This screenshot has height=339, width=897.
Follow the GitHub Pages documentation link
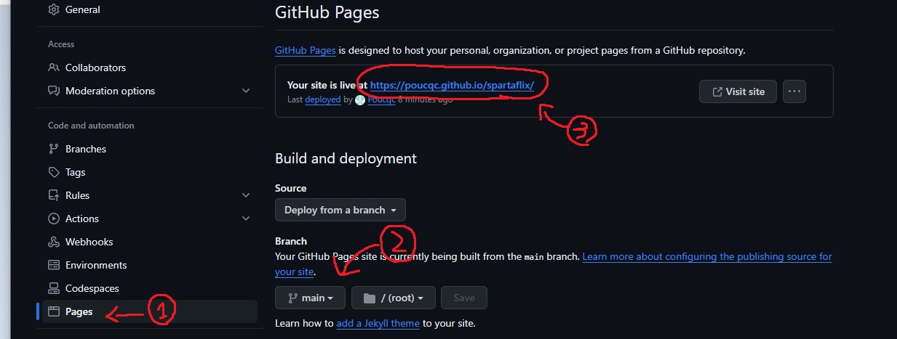coord(306,51)
